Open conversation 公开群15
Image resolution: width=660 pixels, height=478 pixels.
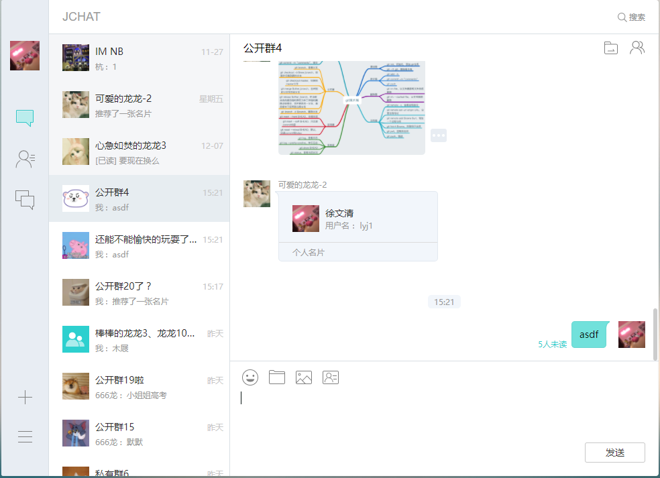pyautogui.click(x=140, y=433)
